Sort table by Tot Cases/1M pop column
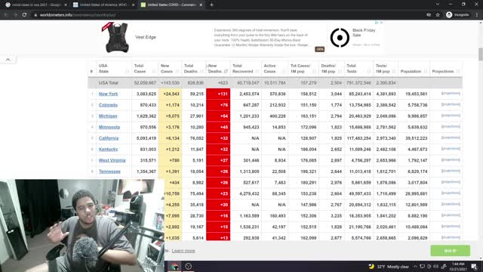Screen dimensions: 483x272 tap(303, 69)
